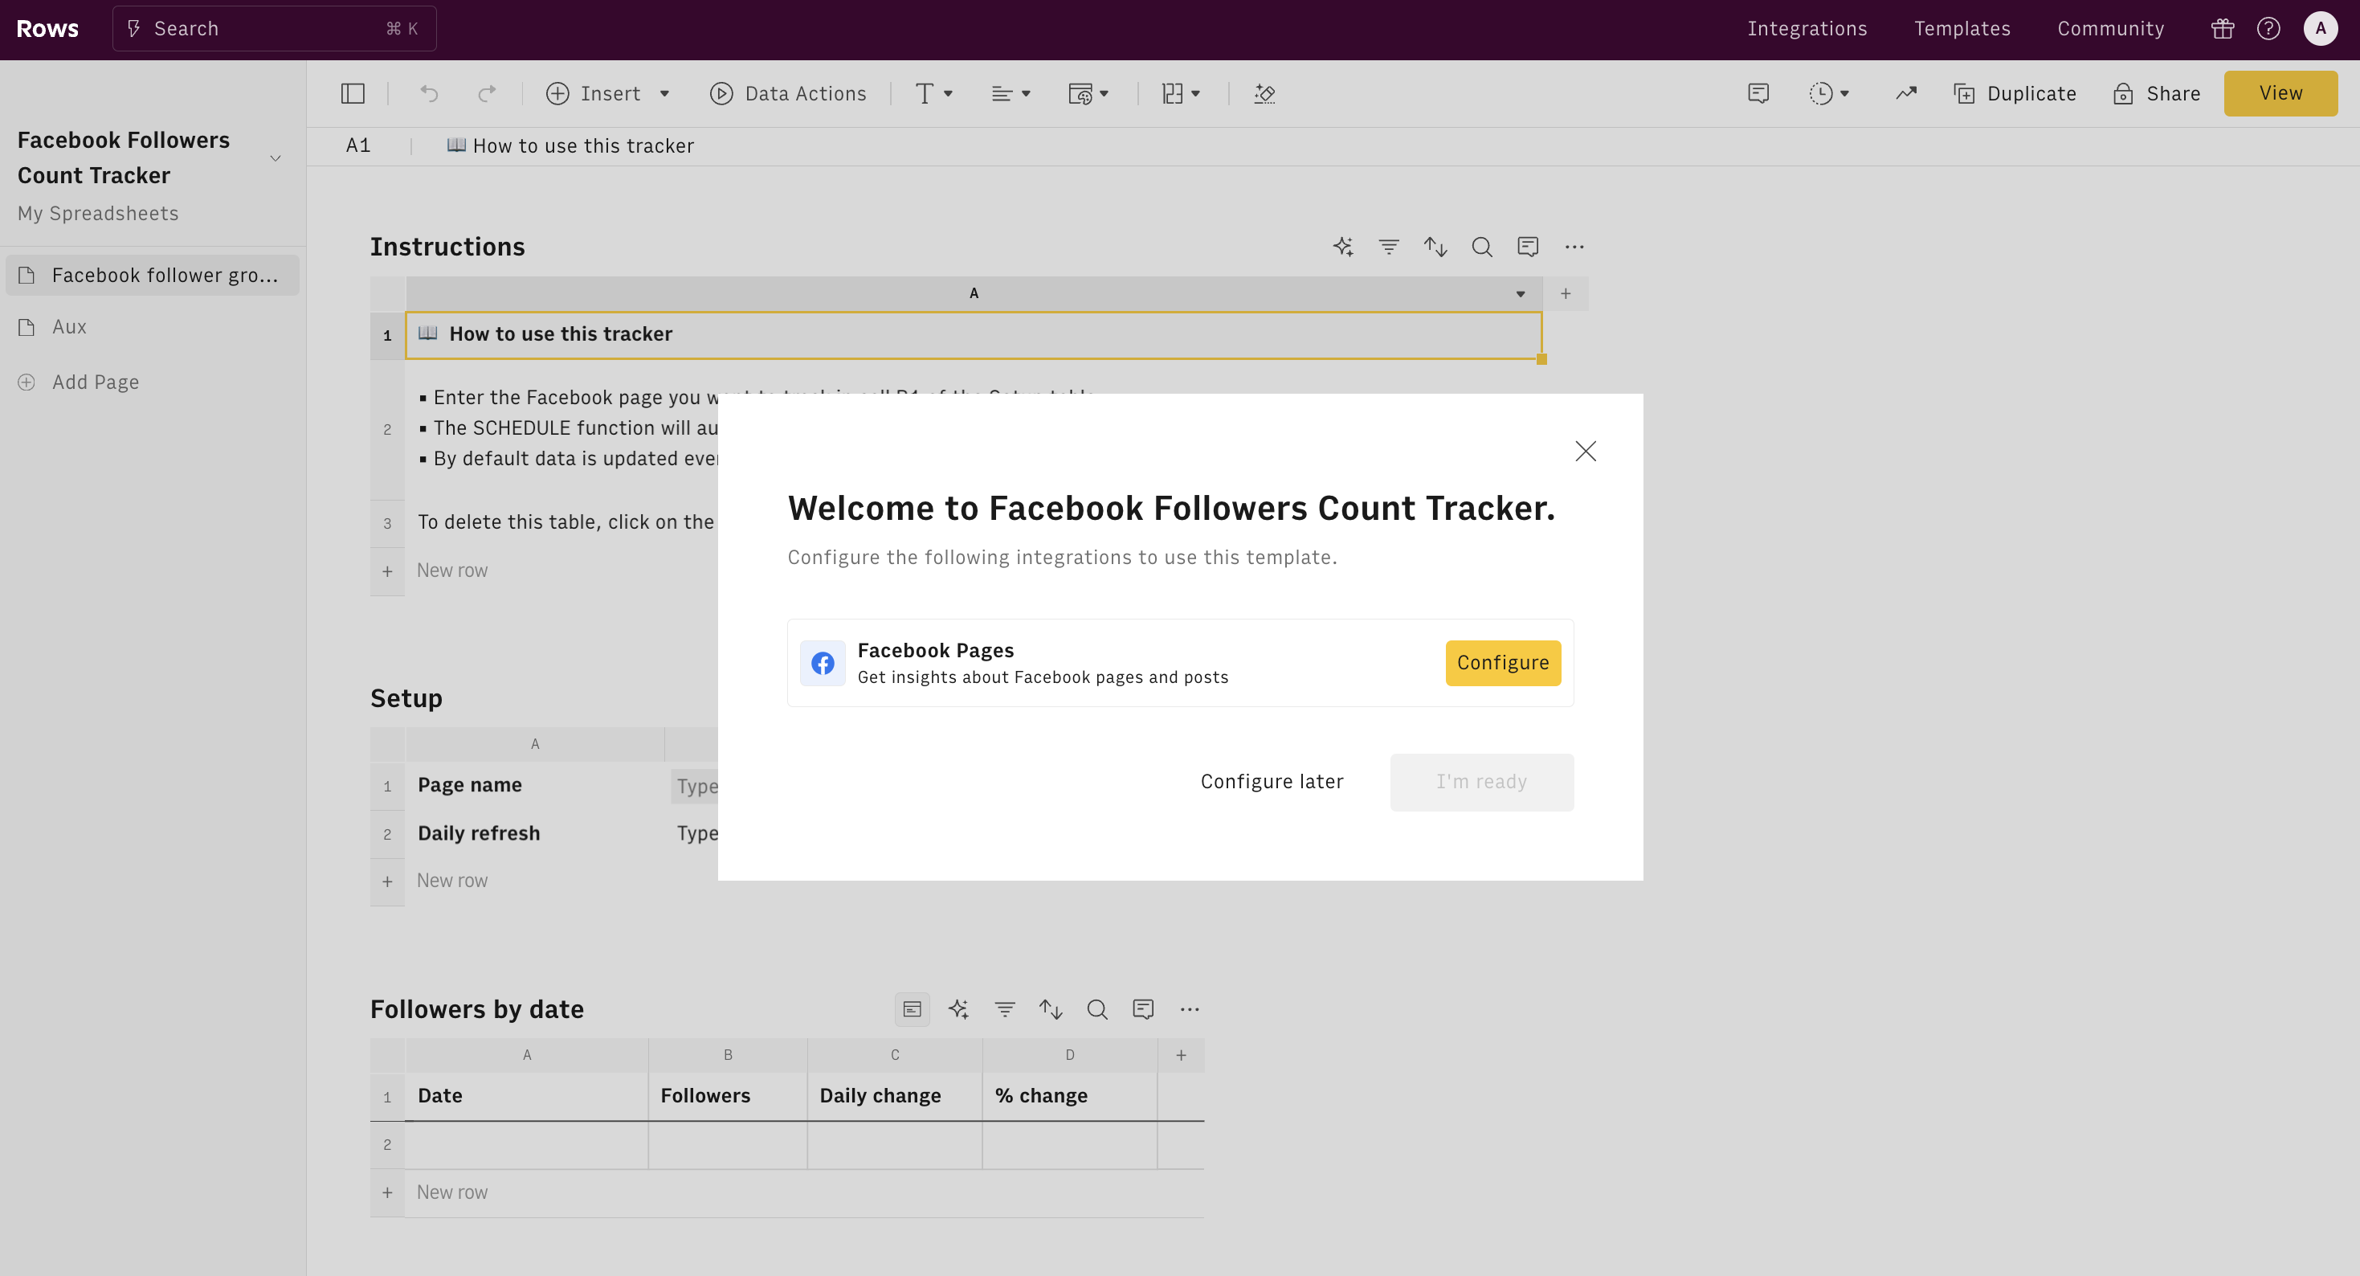Click the search icon in Instructions table

coord(1481,247)
